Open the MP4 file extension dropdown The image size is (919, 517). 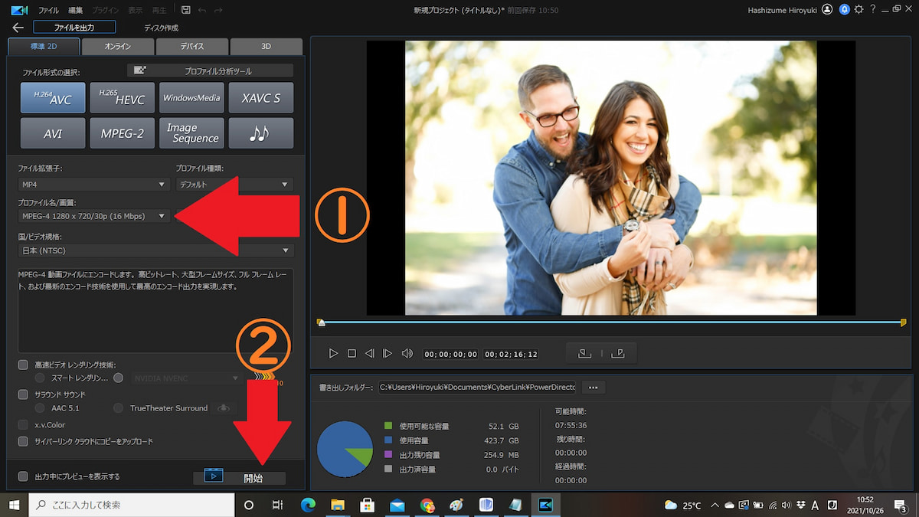93,185
